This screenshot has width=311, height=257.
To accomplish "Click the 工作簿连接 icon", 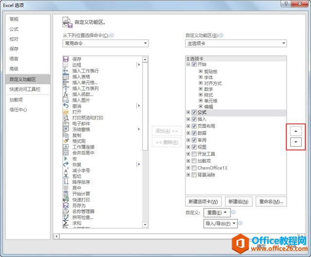I will point(66,147).
